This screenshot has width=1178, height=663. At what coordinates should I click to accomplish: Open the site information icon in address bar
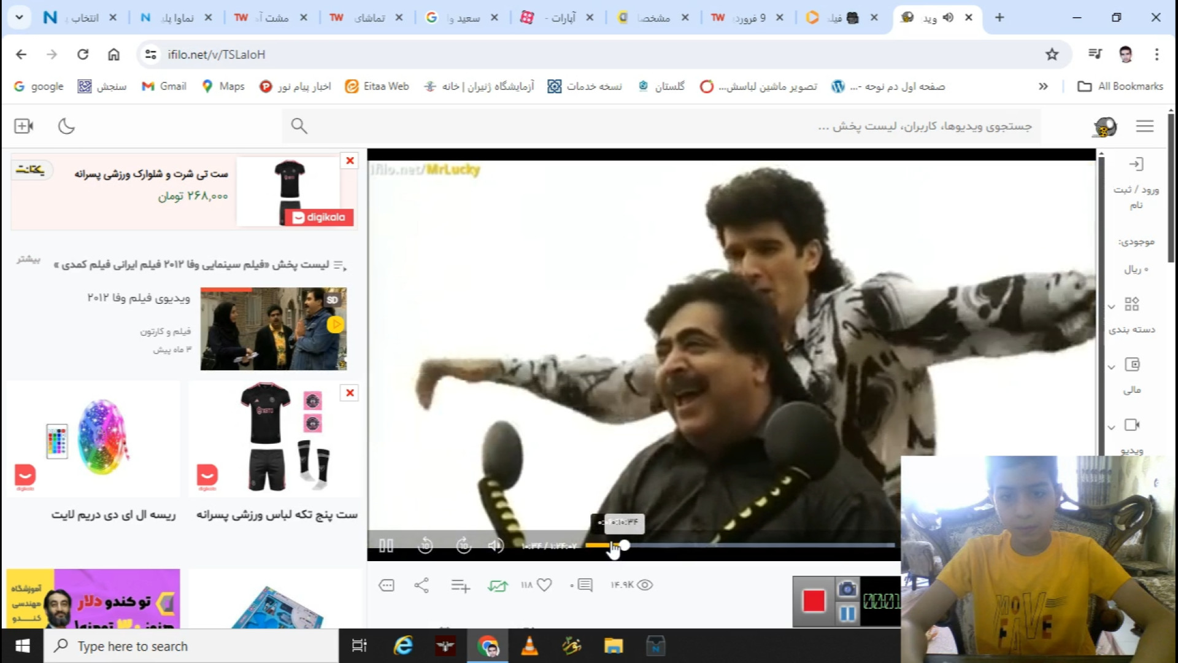(x=150, y=54)
